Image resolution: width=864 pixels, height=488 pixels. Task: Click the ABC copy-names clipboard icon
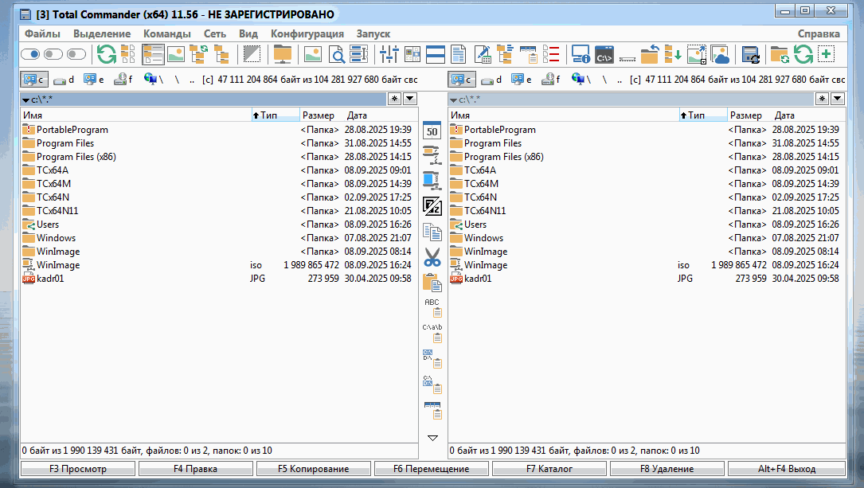[x=432, y=308]
